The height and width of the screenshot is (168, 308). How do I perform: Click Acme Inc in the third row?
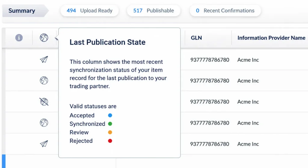[x=248, y=102]
